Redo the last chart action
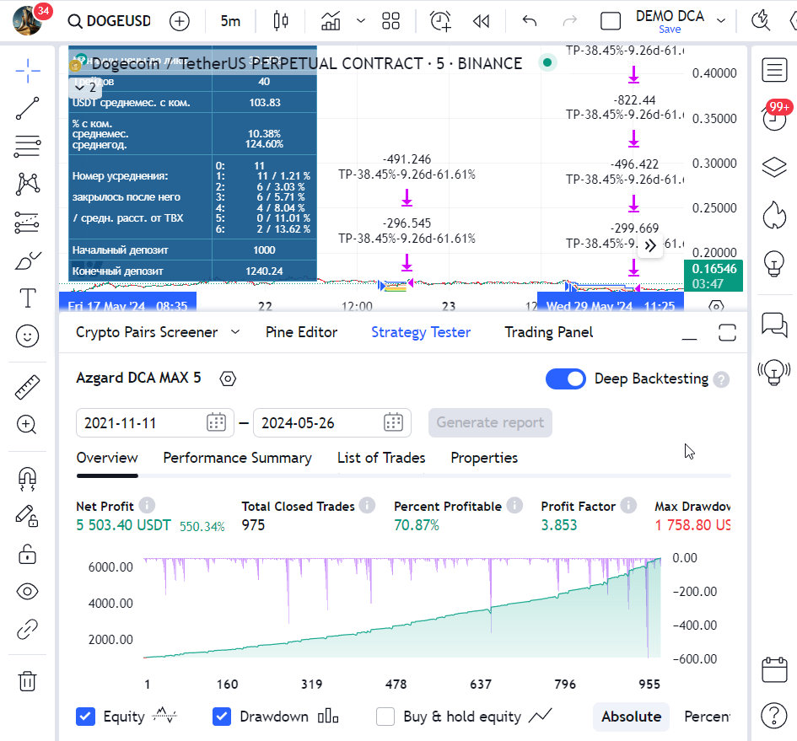The height and width of the screenshot is (741, 797). coord(570,21)
